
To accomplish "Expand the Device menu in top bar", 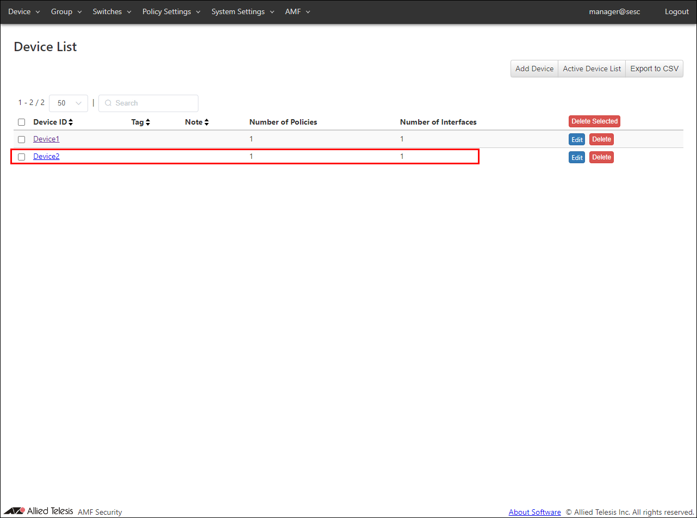I will 24,11.
